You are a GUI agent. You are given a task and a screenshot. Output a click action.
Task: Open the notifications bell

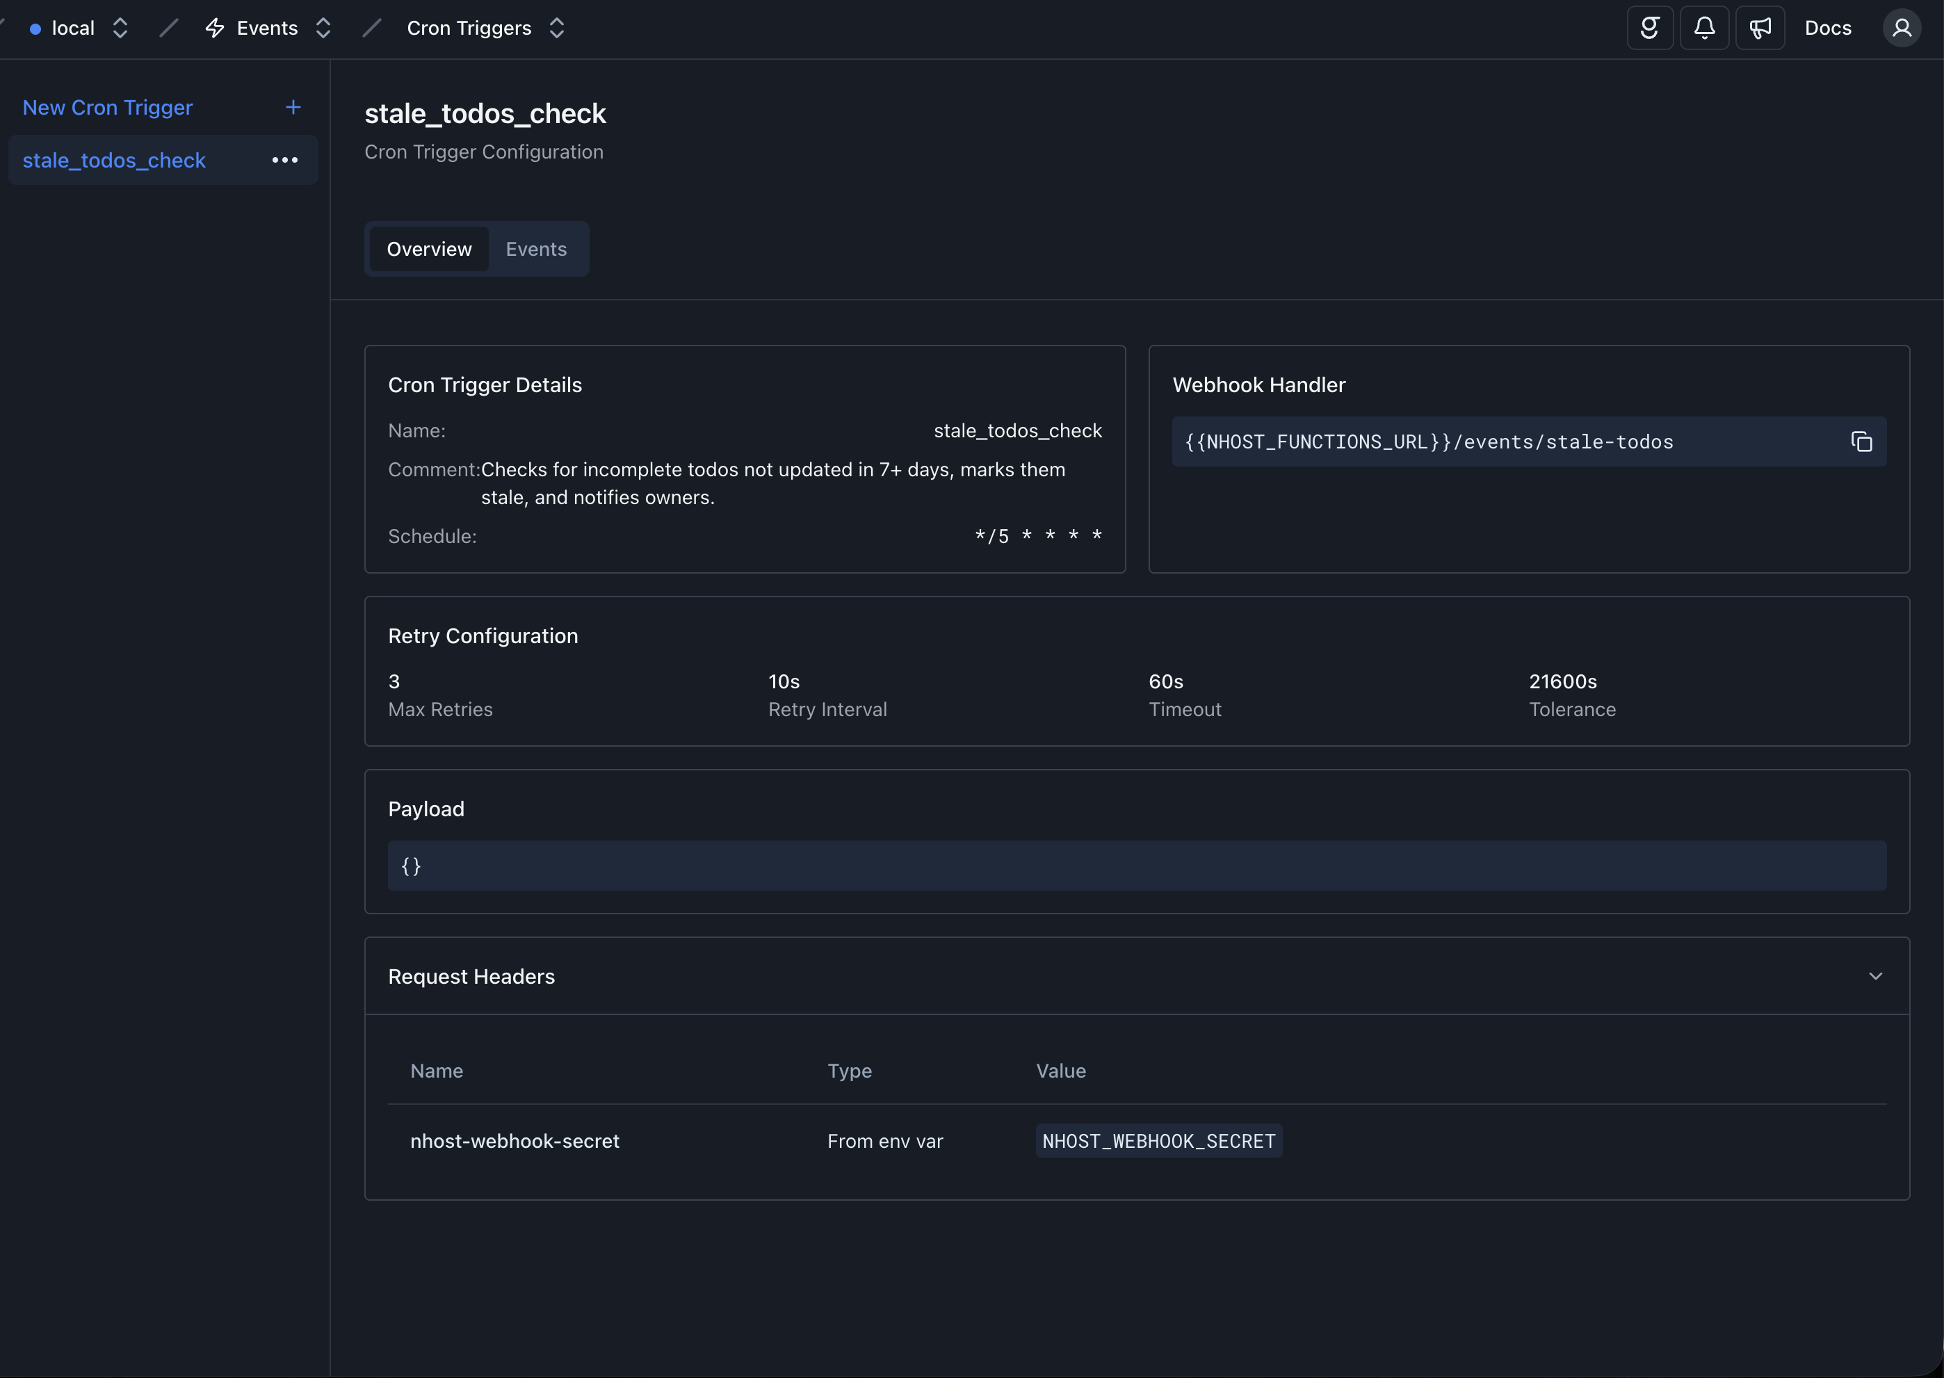pos(1705,27)
